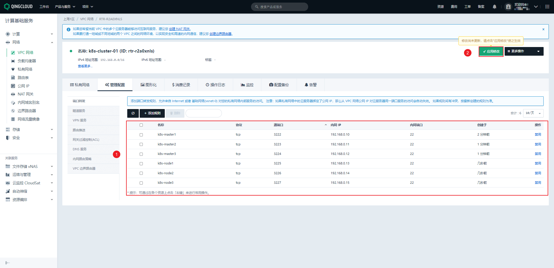554x268 pixels.
Task: Check the box for k8s-master1 rule
Action: click(141, 135)
